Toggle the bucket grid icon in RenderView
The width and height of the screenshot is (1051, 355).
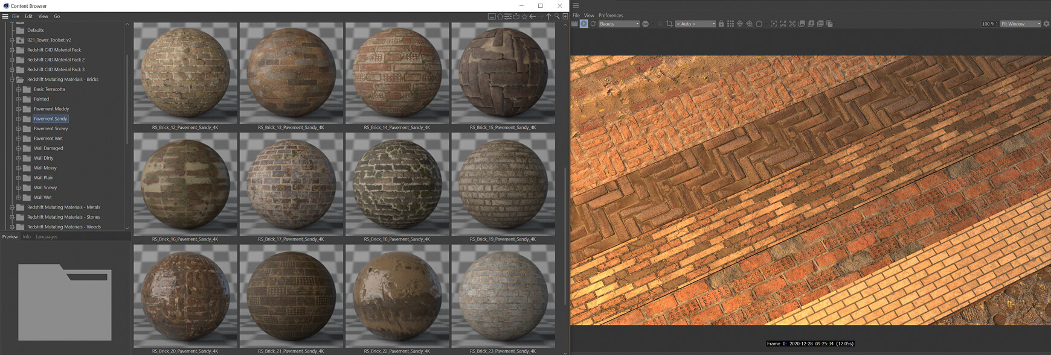[x=730, y=24]
